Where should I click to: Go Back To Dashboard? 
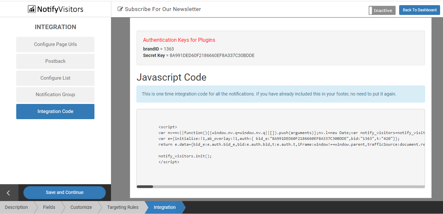(420, 10)
